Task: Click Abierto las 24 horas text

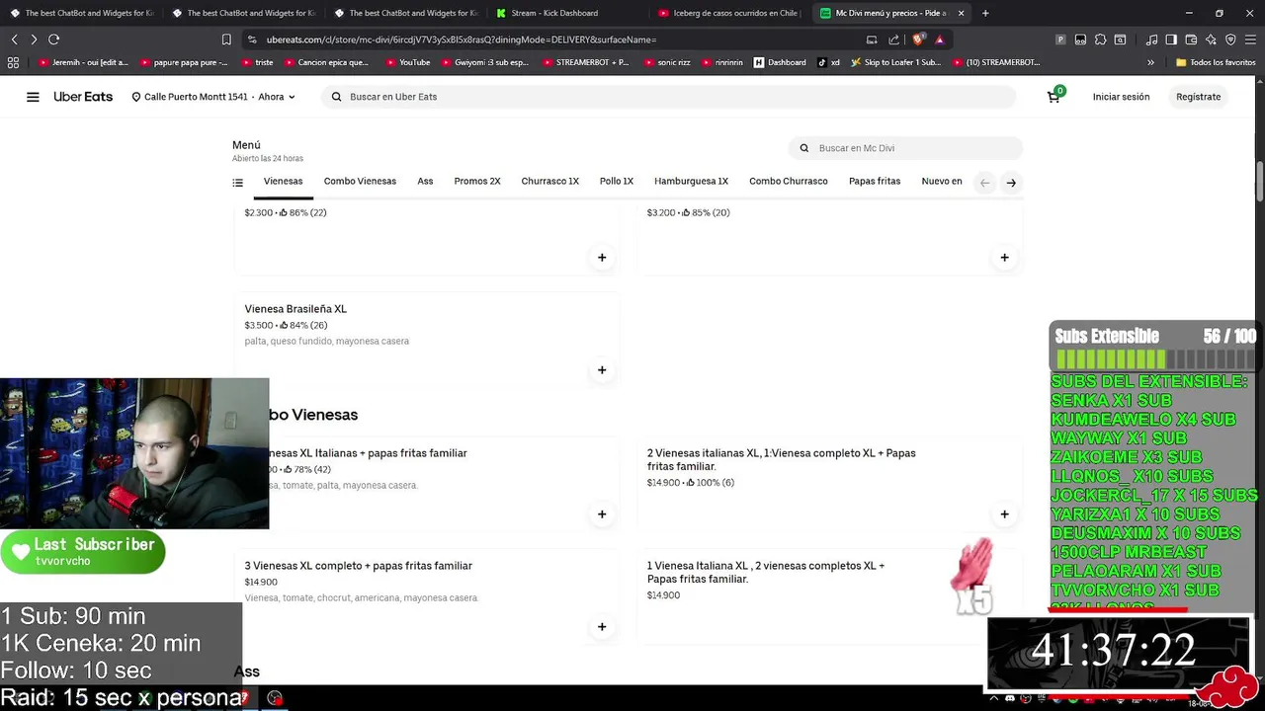Action: 268,159
